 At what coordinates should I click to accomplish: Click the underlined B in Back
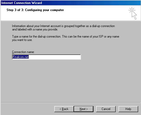coord(63,109)
